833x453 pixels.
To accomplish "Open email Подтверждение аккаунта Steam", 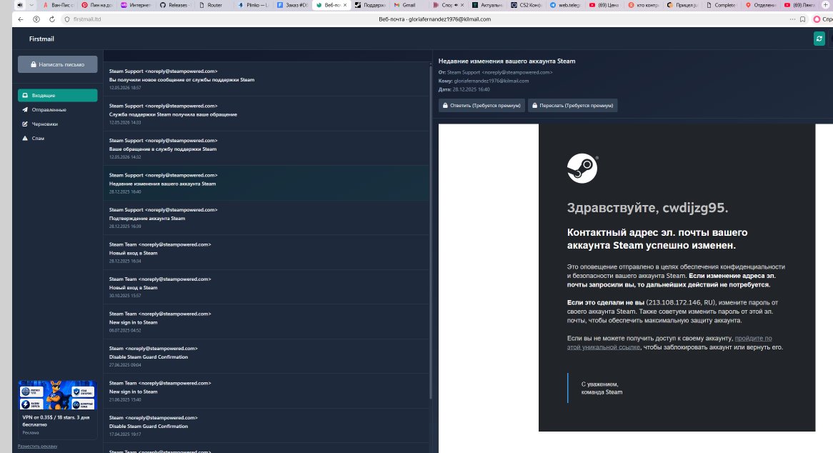I will click(266, 218).
